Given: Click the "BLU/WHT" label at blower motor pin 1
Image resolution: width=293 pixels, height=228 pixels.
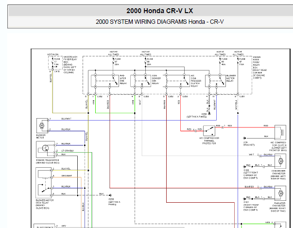Looking at the screenshot, I should pyautogui.click(x=67, y=119).
